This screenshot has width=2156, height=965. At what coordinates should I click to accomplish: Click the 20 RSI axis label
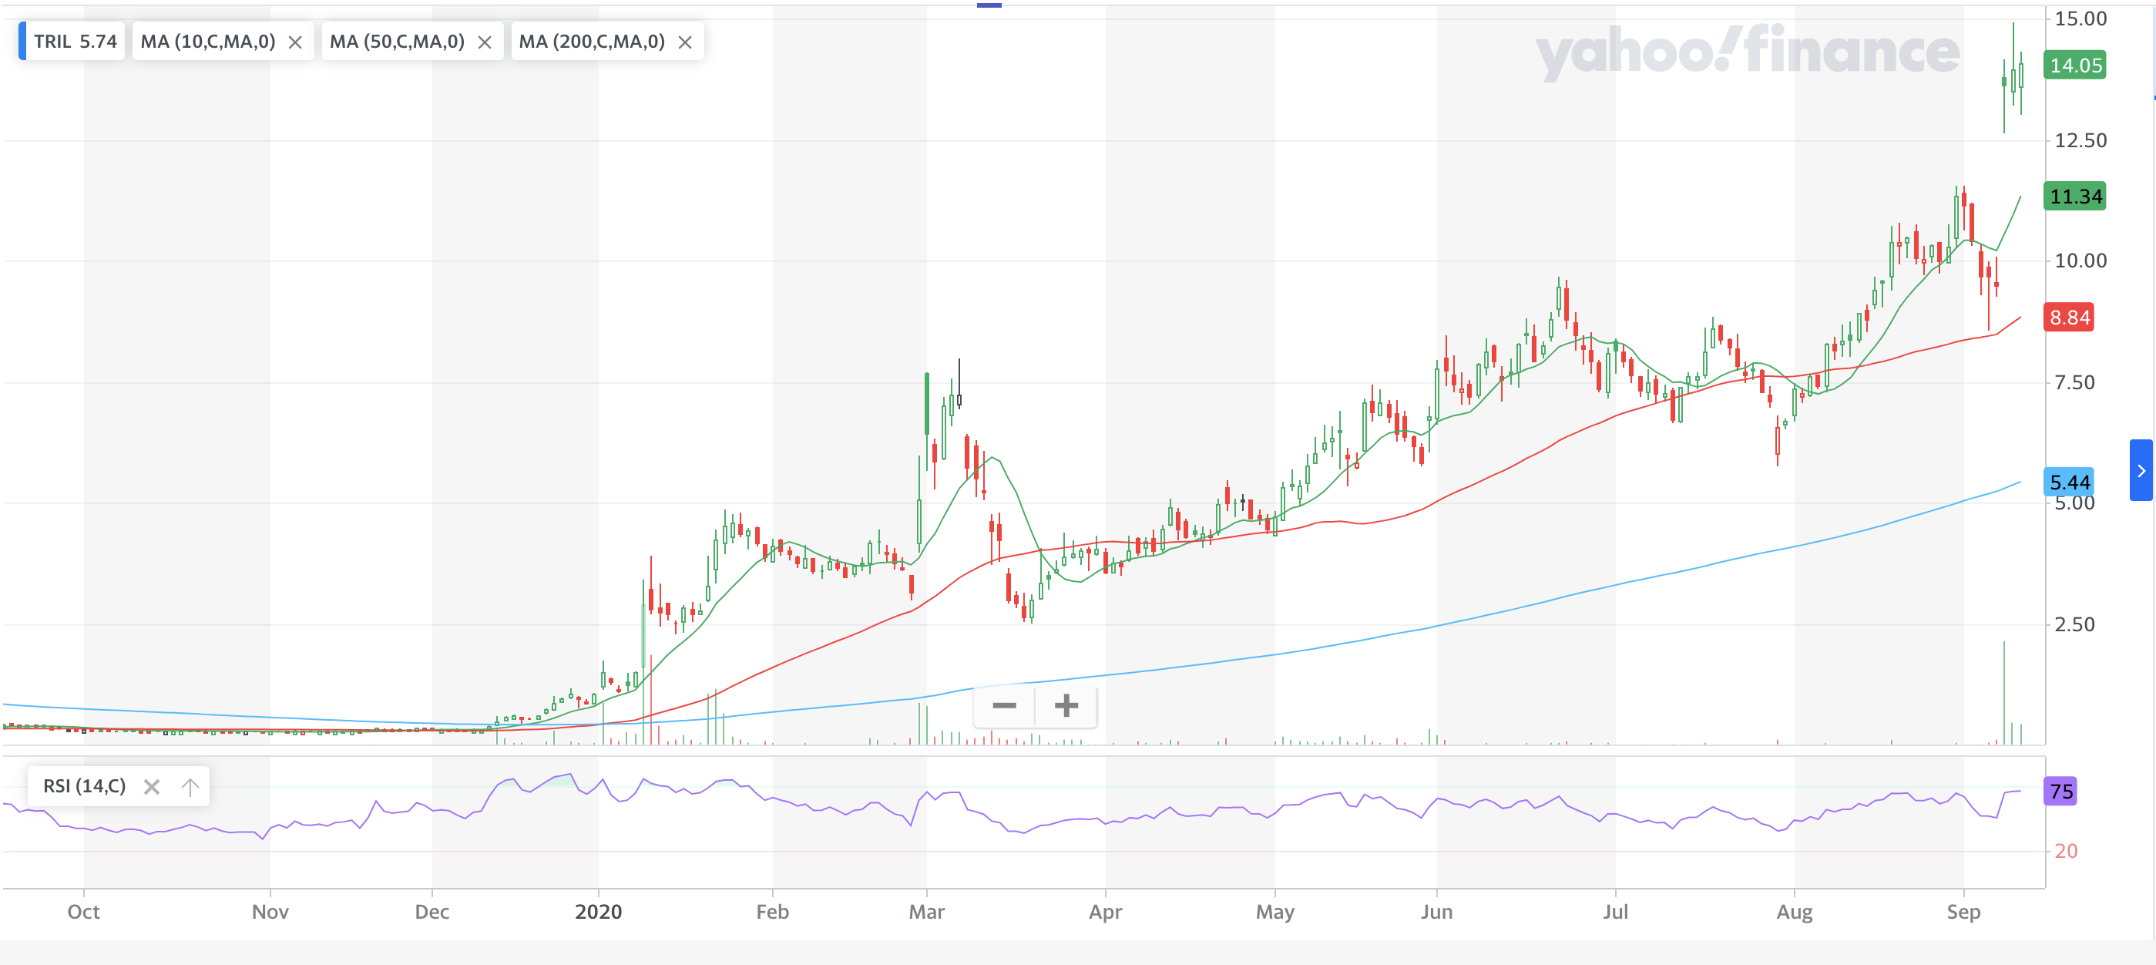[x=2066, y=851]
